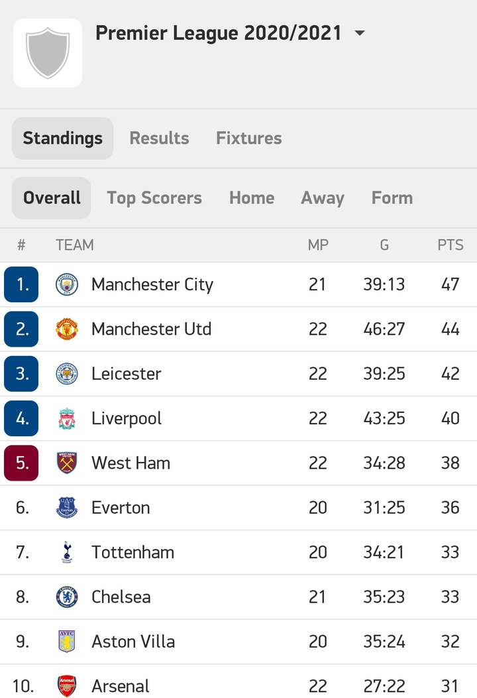477x698 pixels.
Task: Open the Premier League season dropdown arrow
Action: pos(360,33)
